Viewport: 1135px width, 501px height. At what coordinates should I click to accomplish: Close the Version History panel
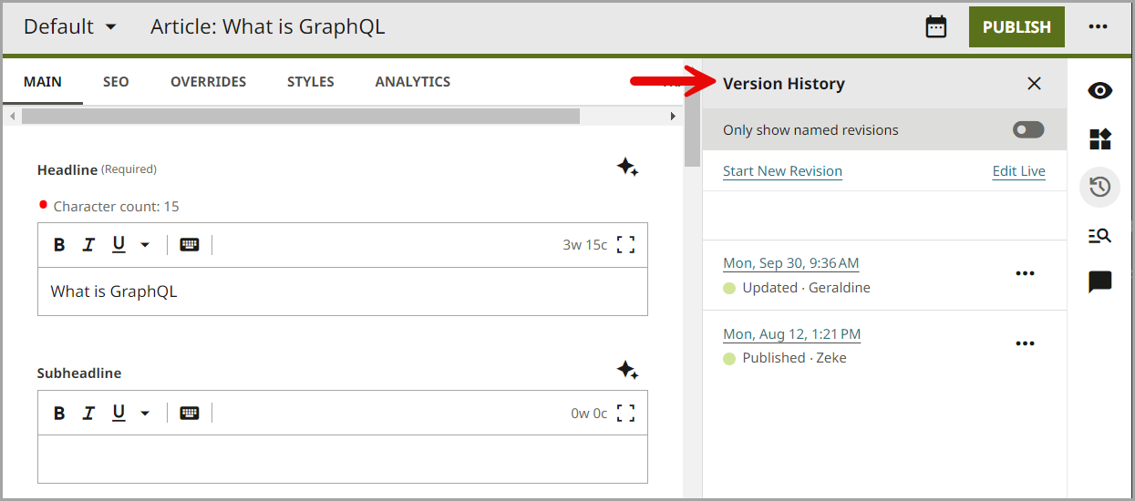pos(1034,84)
